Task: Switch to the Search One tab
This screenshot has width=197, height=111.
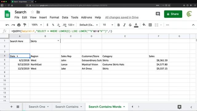Action: [x=37, y=107]
